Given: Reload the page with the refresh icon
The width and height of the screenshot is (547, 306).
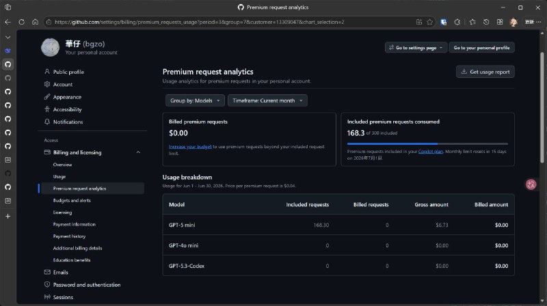Looking at the screenshot, I should point(22,22).
